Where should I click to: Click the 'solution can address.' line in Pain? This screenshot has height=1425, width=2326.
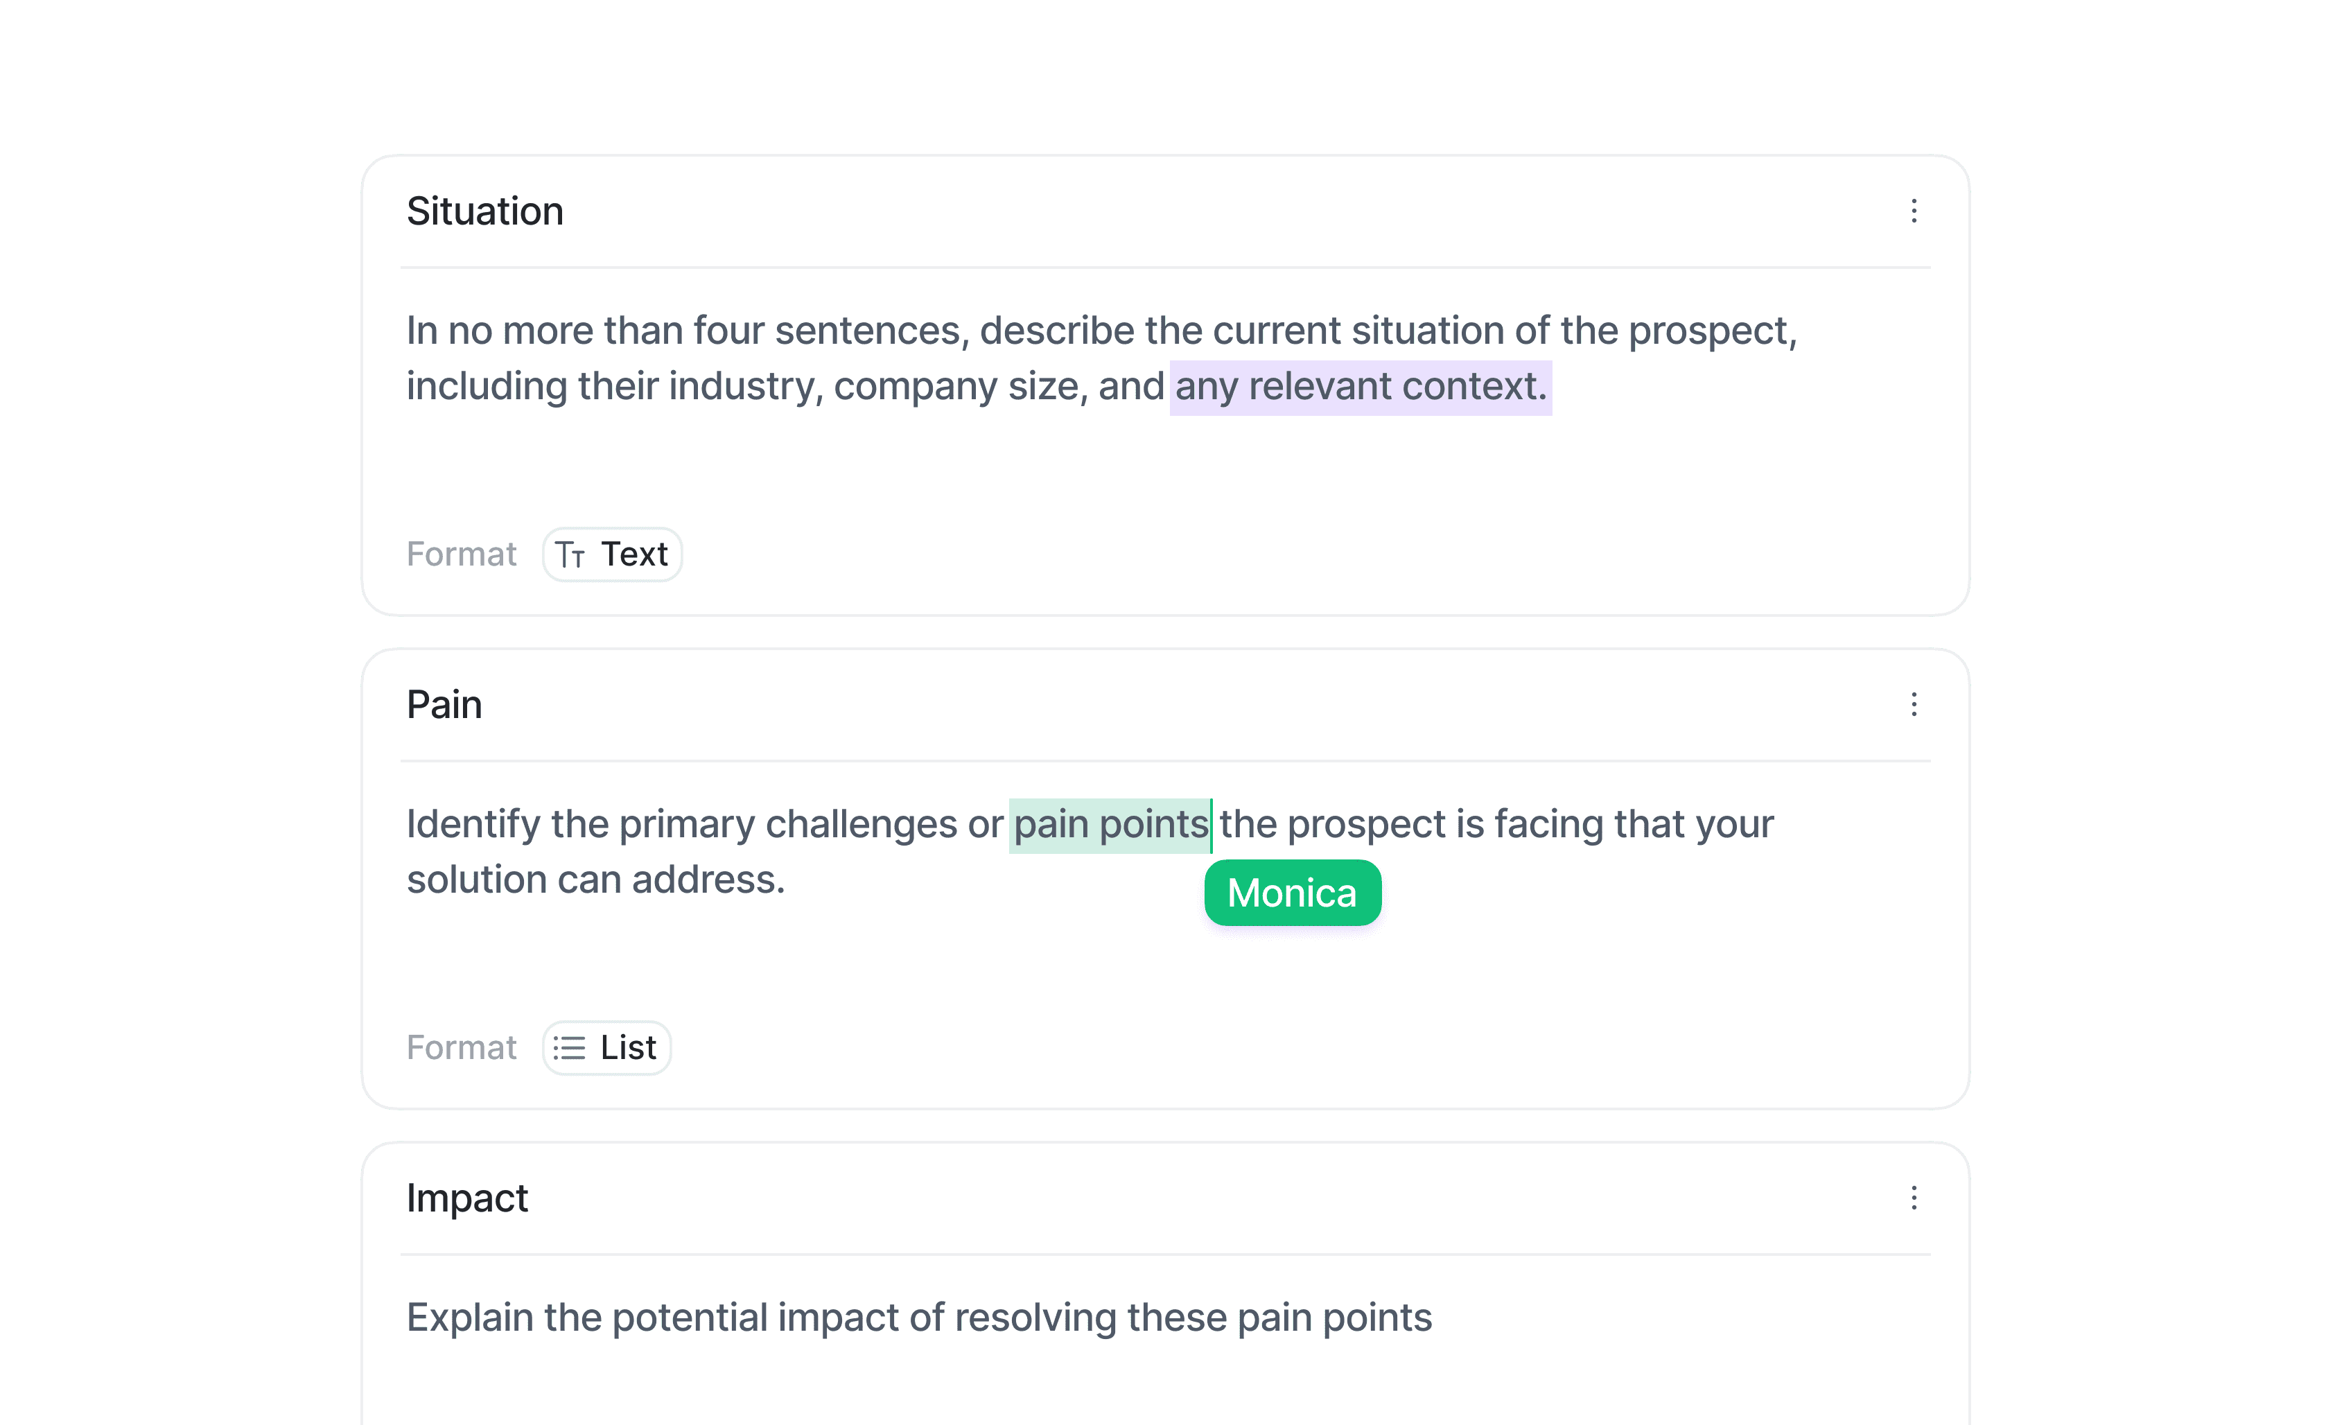tap(595, 880)
